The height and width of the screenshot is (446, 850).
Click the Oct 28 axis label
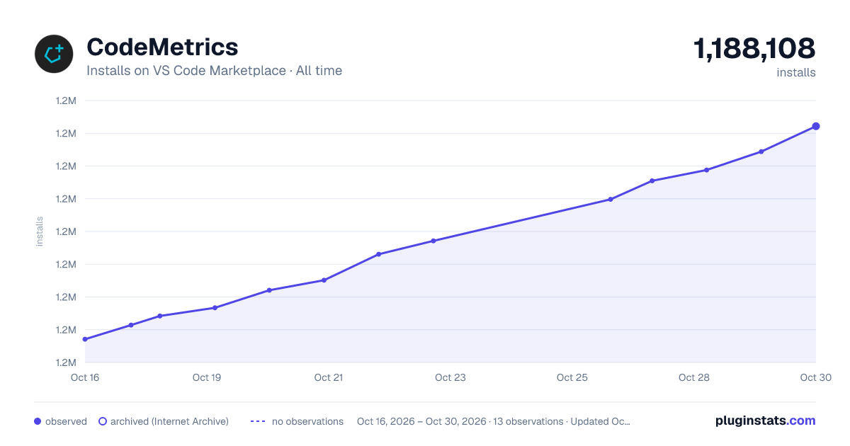click(694, 377)
